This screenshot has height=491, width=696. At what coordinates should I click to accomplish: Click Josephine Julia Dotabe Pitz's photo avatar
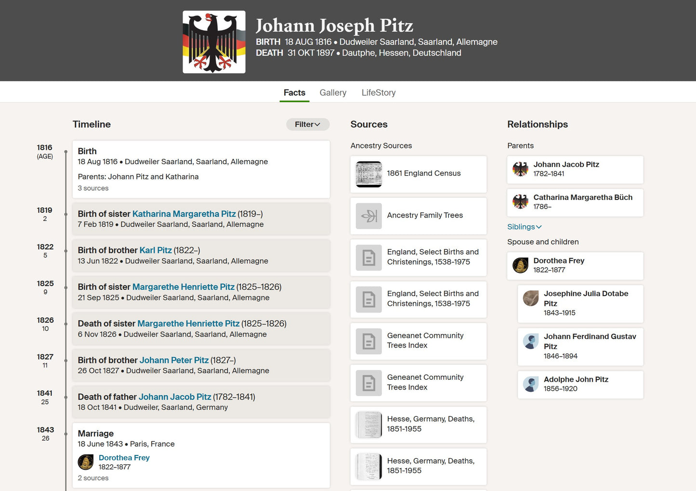tap(531, 298)
